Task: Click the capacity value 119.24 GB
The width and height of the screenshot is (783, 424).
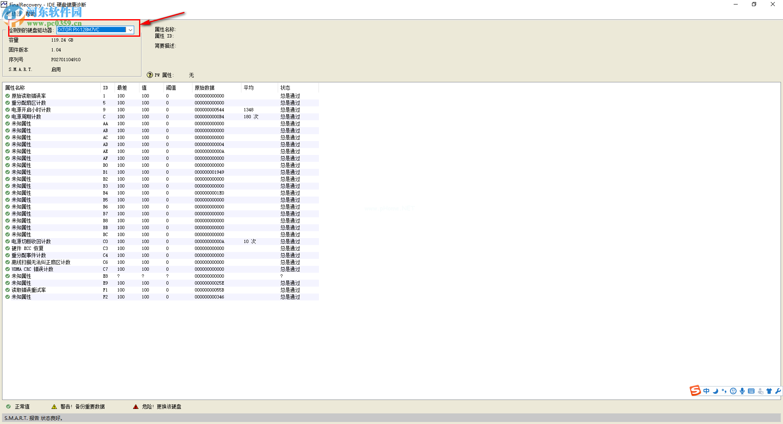Action: point(62,40)
